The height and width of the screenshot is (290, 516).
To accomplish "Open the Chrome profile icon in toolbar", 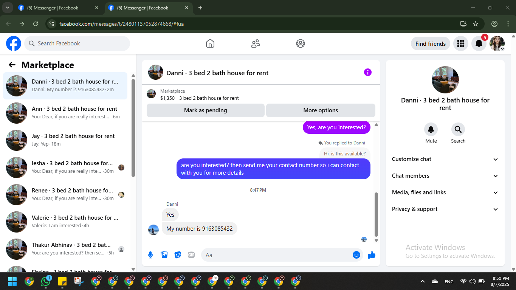I will tap(494, 24).
